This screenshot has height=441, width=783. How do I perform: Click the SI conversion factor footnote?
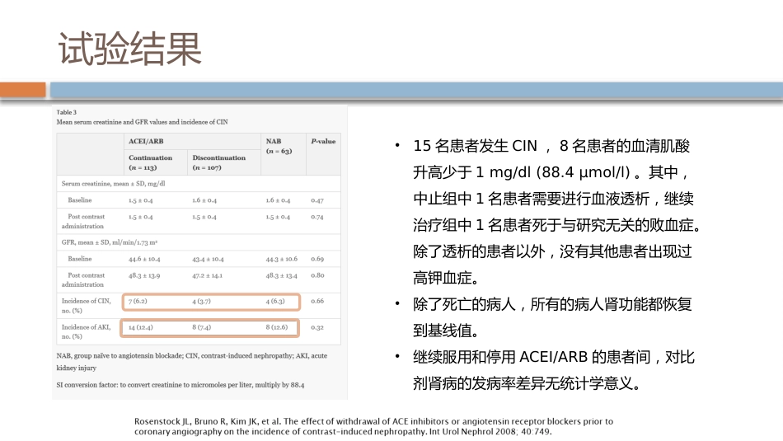point(181,385)
